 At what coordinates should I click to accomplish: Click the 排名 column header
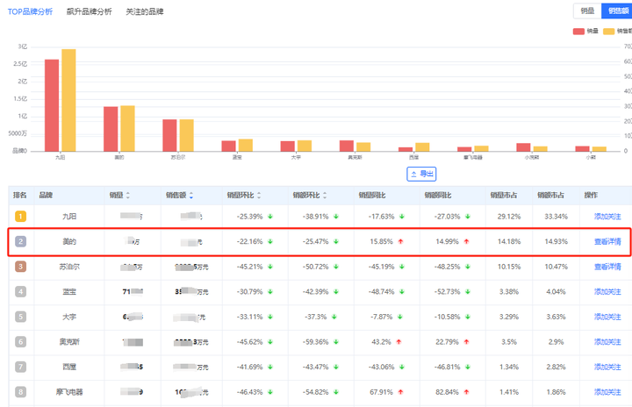[x=19, y=196]
